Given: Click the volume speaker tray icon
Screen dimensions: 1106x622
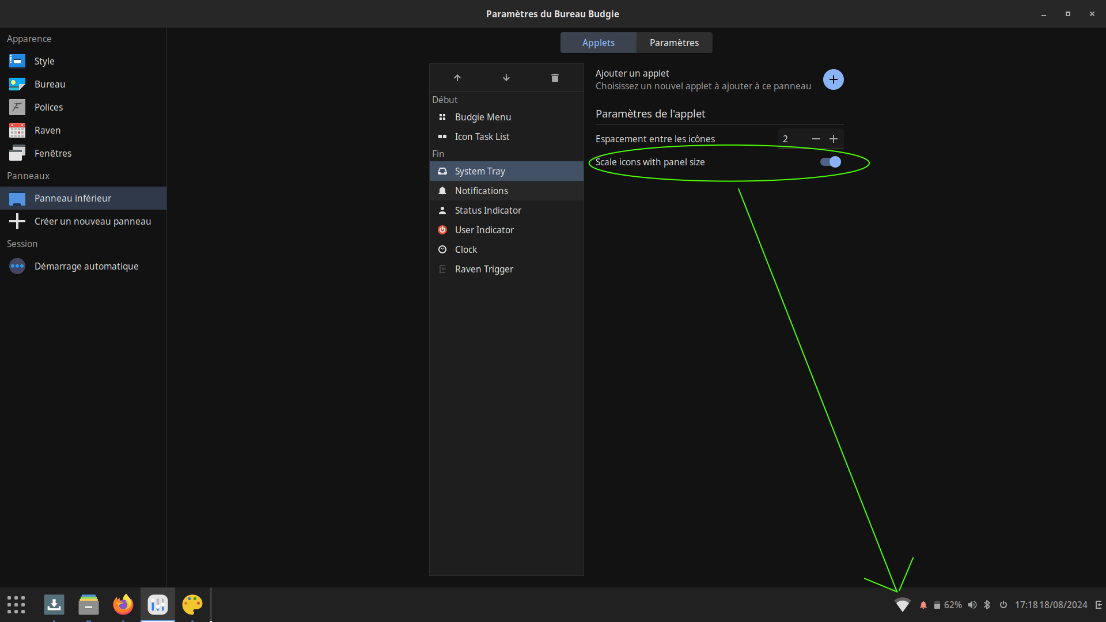Looking at the screenshot, I should click(972, 605).
